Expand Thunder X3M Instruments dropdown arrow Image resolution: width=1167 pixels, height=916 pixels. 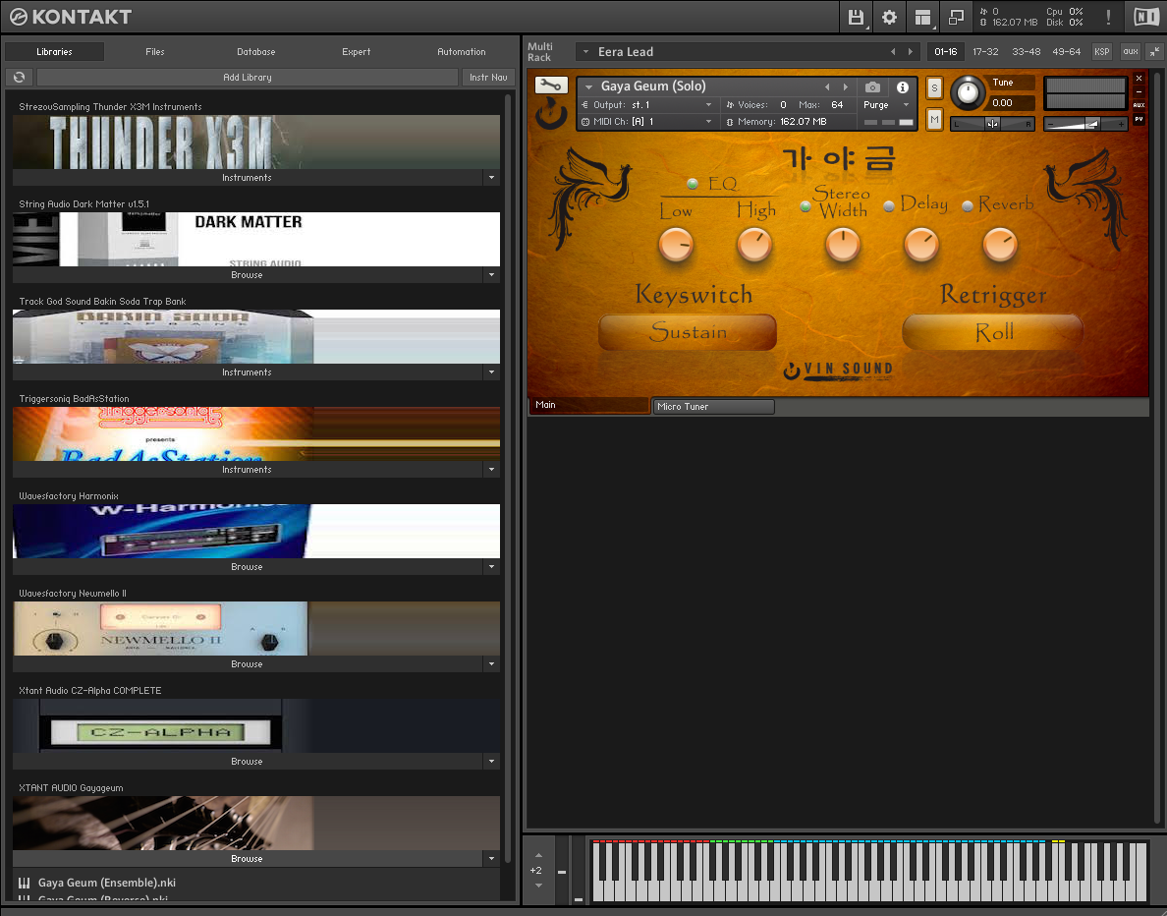coord(491,177)
